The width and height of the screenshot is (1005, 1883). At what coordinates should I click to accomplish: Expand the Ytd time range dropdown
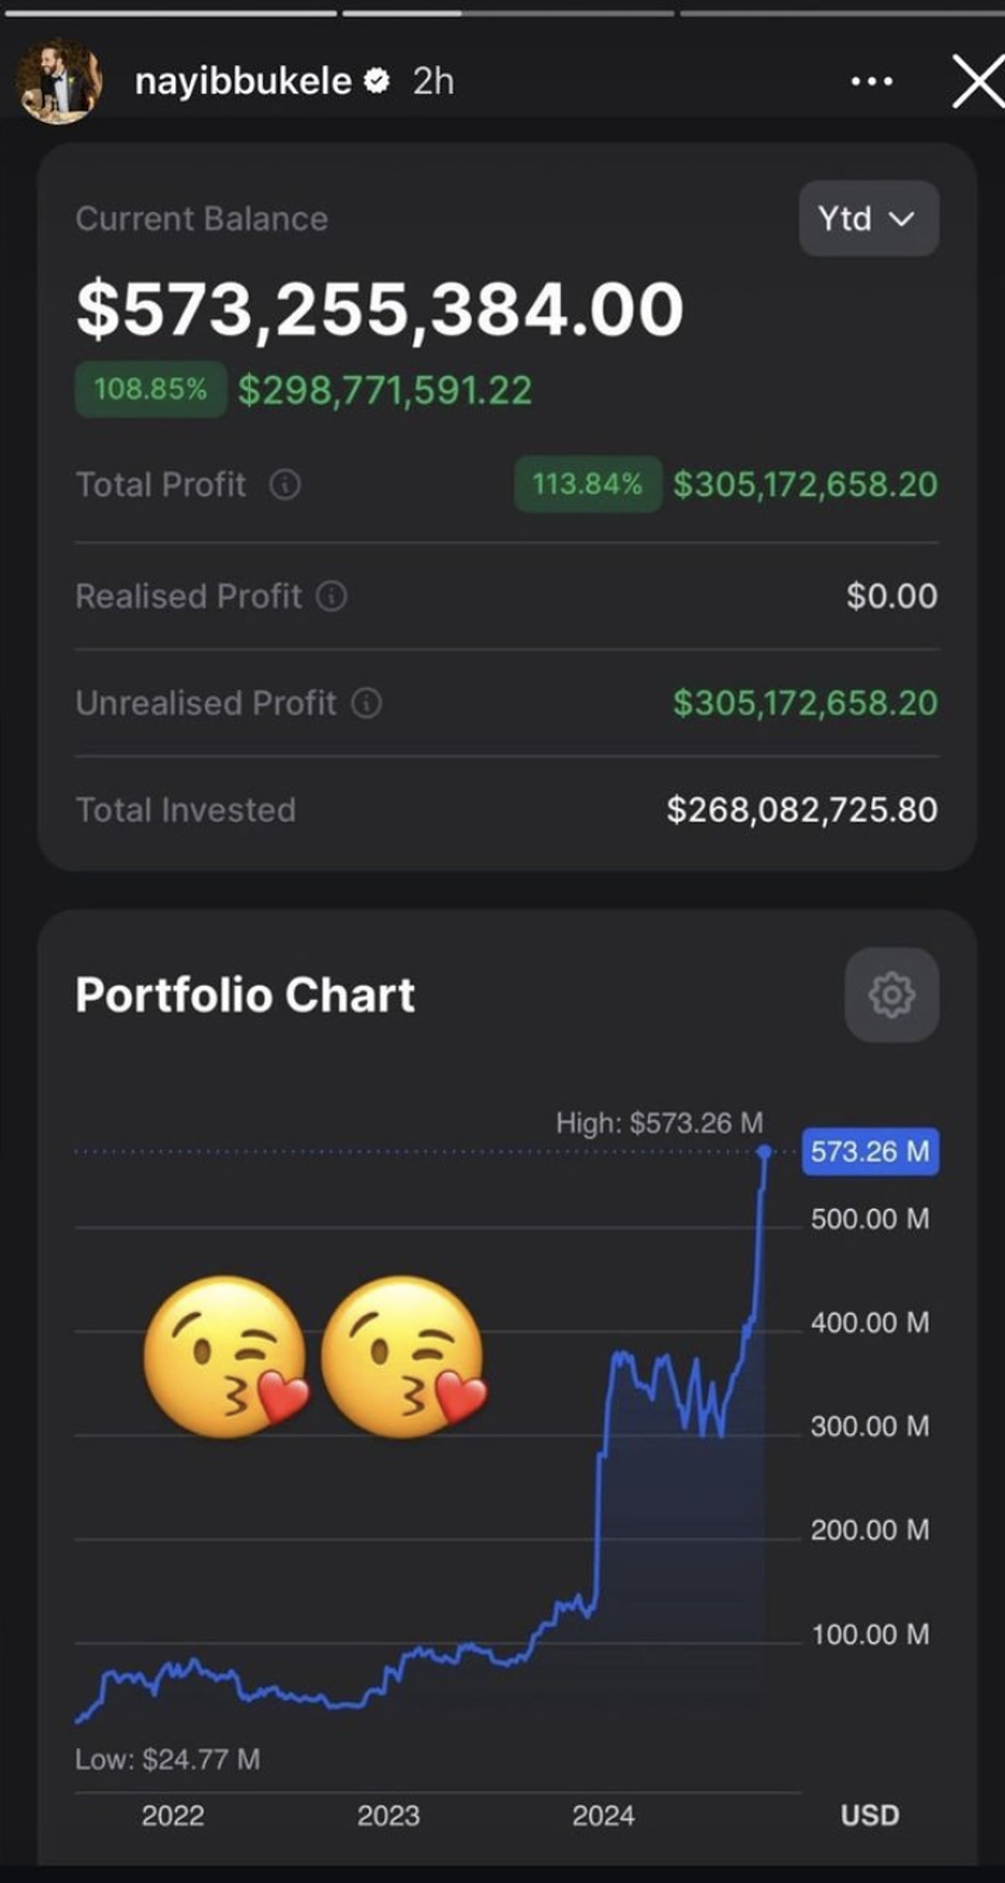click(x=868, y=219)
